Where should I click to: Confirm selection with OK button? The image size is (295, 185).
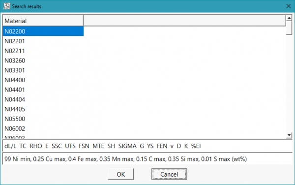(x=121, y=174)
